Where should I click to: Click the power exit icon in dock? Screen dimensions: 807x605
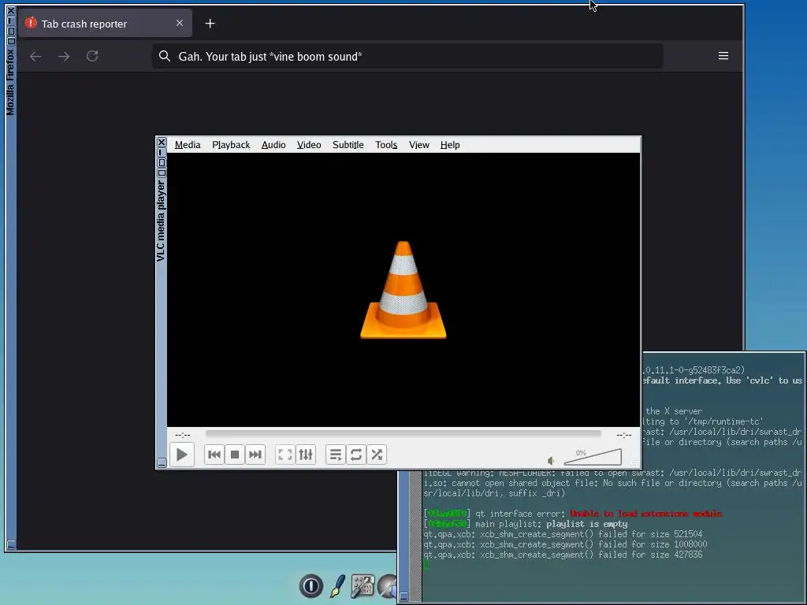[x=311, y=586]
